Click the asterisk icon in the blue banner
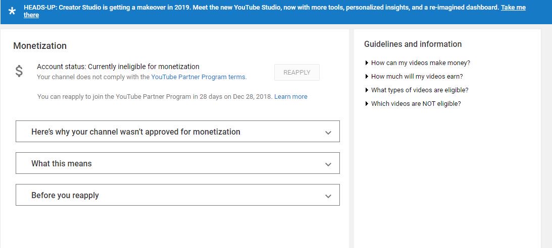552x248 pixels. tap(12, 11)
